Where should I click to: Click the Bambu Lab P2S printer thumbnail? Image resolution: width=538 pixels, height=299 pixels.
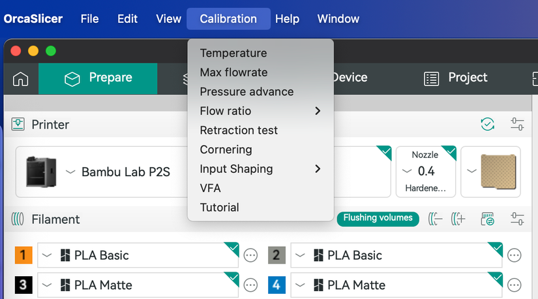41,172
